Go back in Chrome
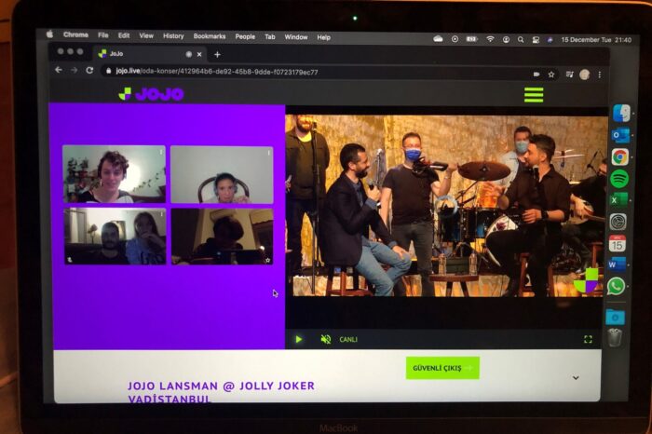This screenshot has width=652, height=434. coord(59,70)
